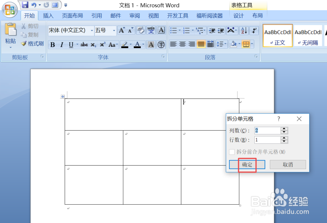Toggle Italic formatting
This screenshot has height=223, width=327.
(x=62, y=44)
